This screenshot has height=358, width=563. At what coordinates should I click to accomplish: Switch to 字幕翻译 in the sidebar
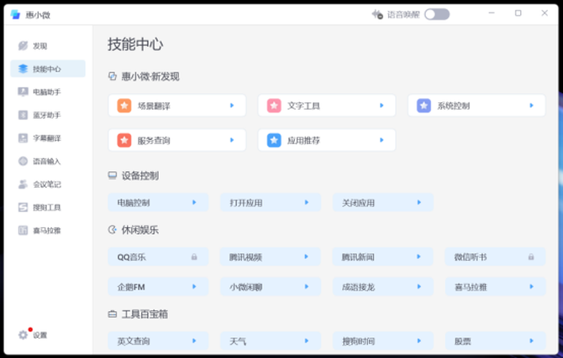pyautogui.click(x=48, y=138)
